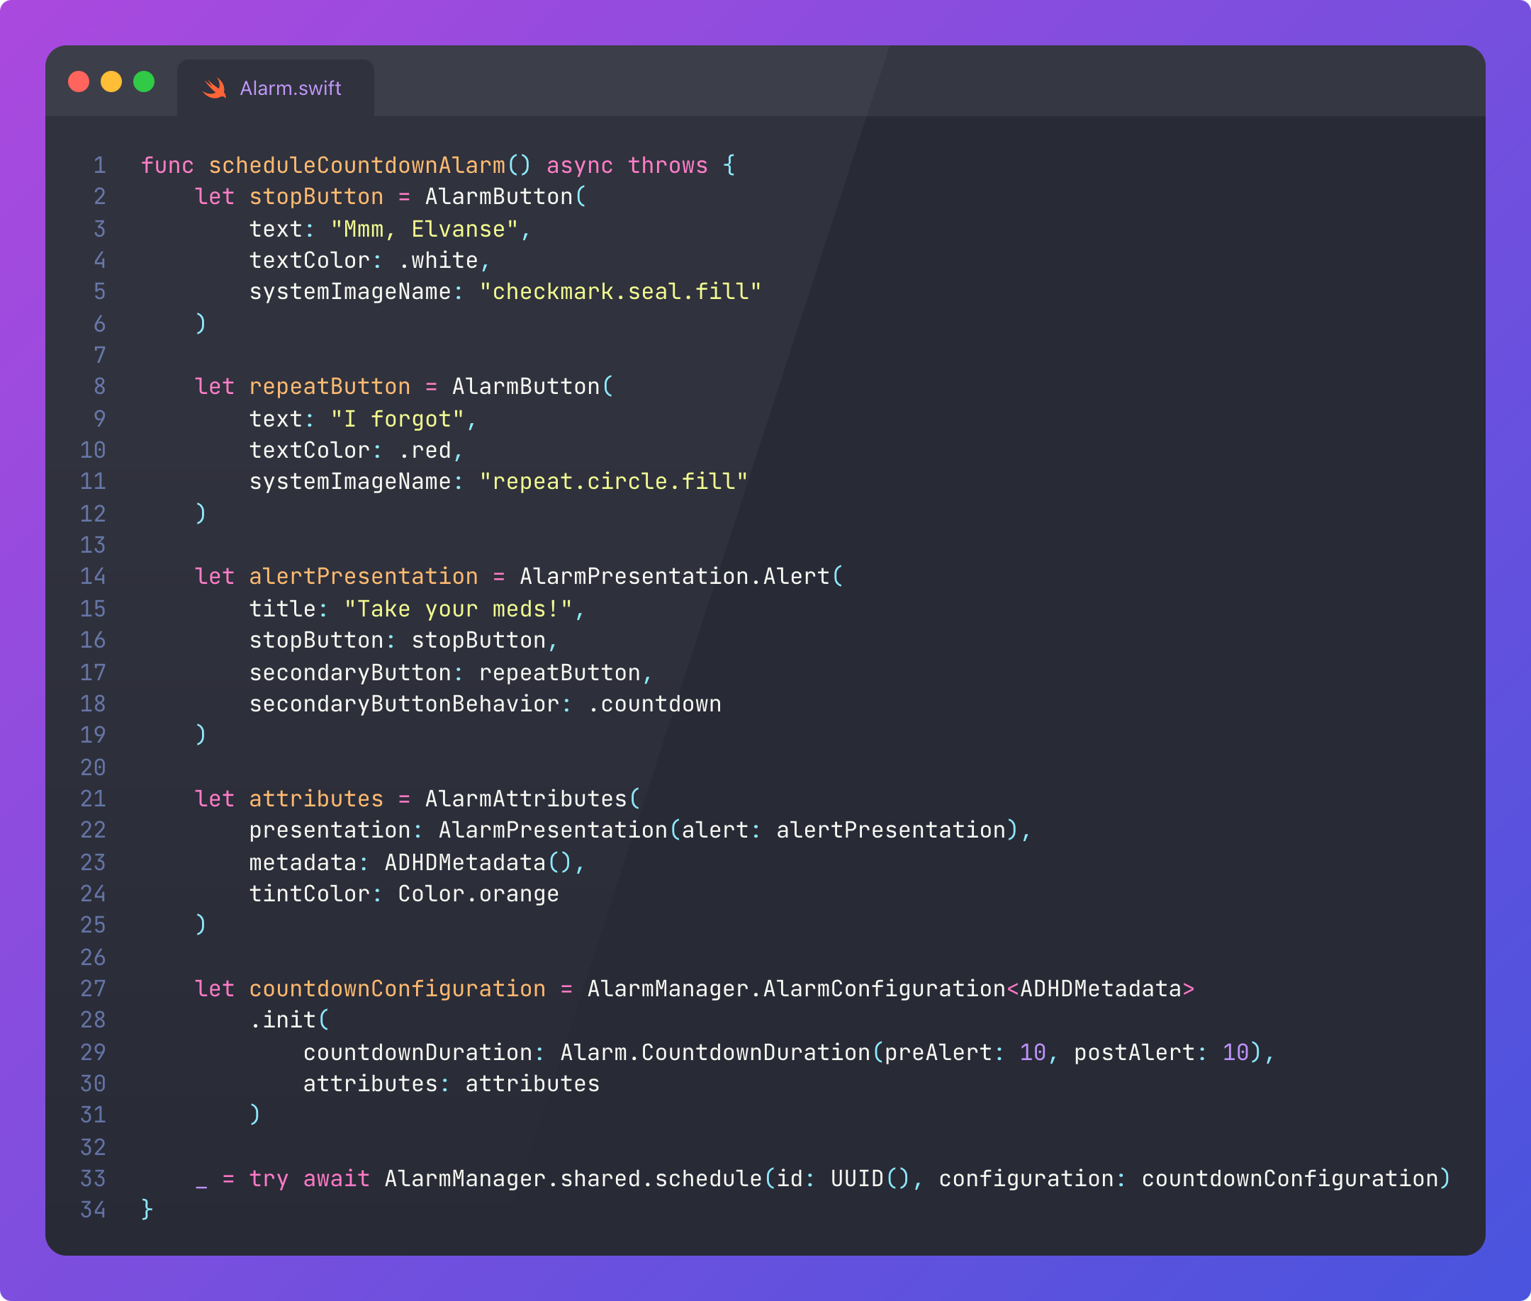Click the green zoom window button
This screenshot has width=1531, height=1301.
(144, 82)
